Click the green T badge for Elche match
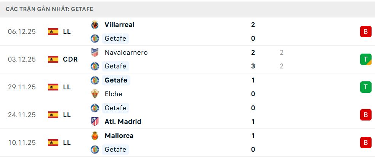 click(365, 87)
